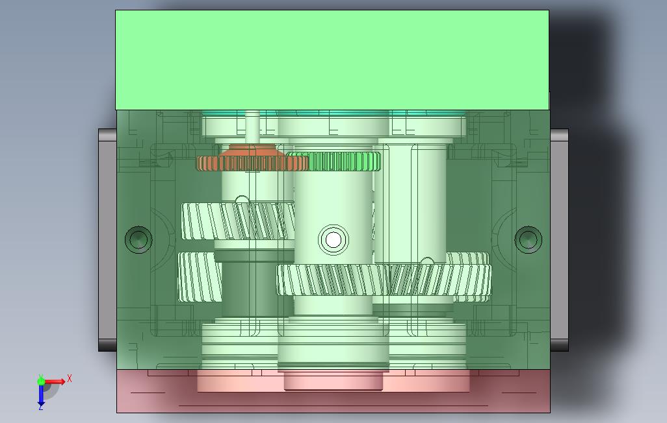The image size is (667, 423).
Task: Select the light green top cover block
Action: click(332, 60)
